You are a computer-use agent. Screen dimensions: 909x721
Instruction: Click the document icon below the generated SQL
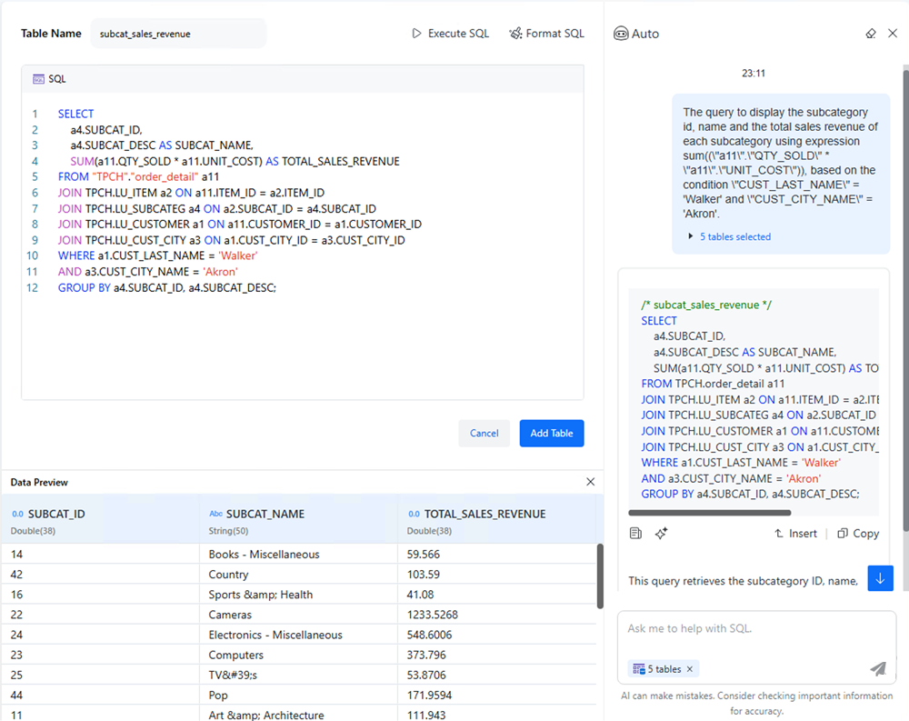click(636, 534)
